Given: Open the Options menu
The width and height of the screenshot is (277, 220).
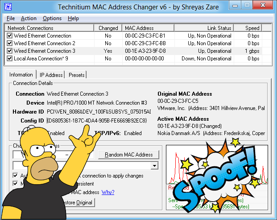Looking at the screenshot, I should coord(52,18).
